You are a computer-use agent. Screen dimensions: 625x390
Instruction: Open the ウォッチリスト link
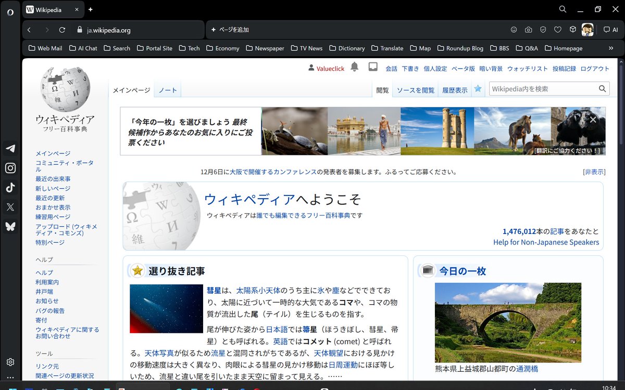(x=528, y=69)
